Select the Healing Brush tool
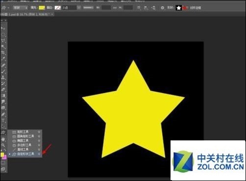The height and width of the screenshot is (181, 246). coord(3,65)
